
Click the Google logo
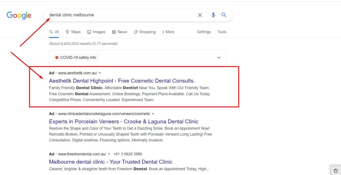click(19, 15)
